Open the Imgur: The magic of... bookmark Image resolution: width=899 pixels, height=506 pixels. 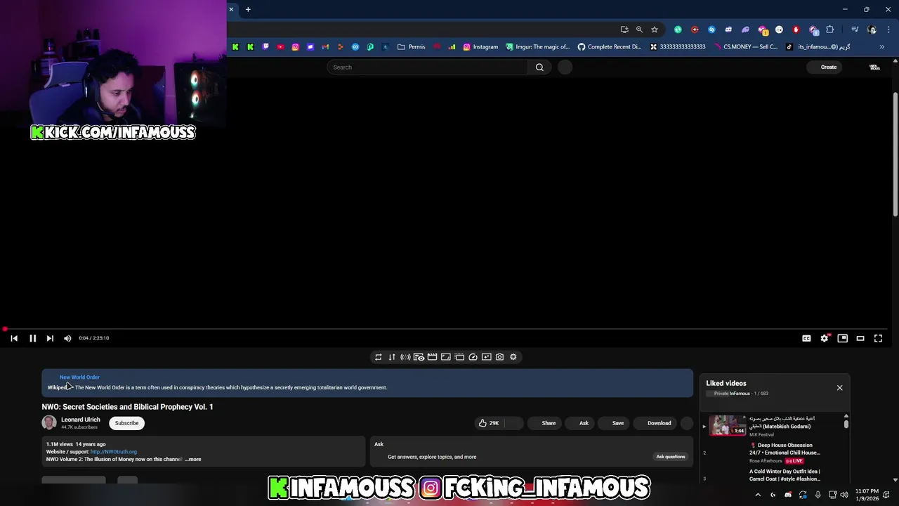pyautogui.click(x=538, y=47)
